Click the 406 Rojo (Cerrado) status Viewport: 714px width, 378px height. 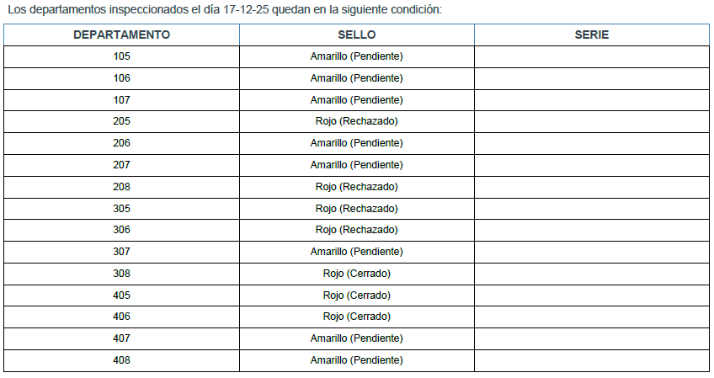pos(356,317)
